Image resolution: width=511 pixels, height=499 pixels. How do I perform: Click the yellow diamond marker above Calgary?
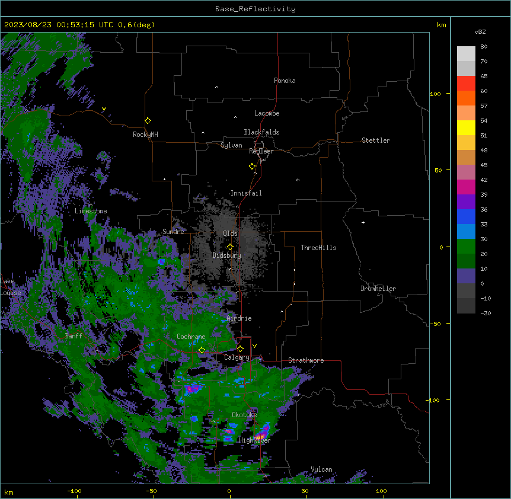click(240, 348)
